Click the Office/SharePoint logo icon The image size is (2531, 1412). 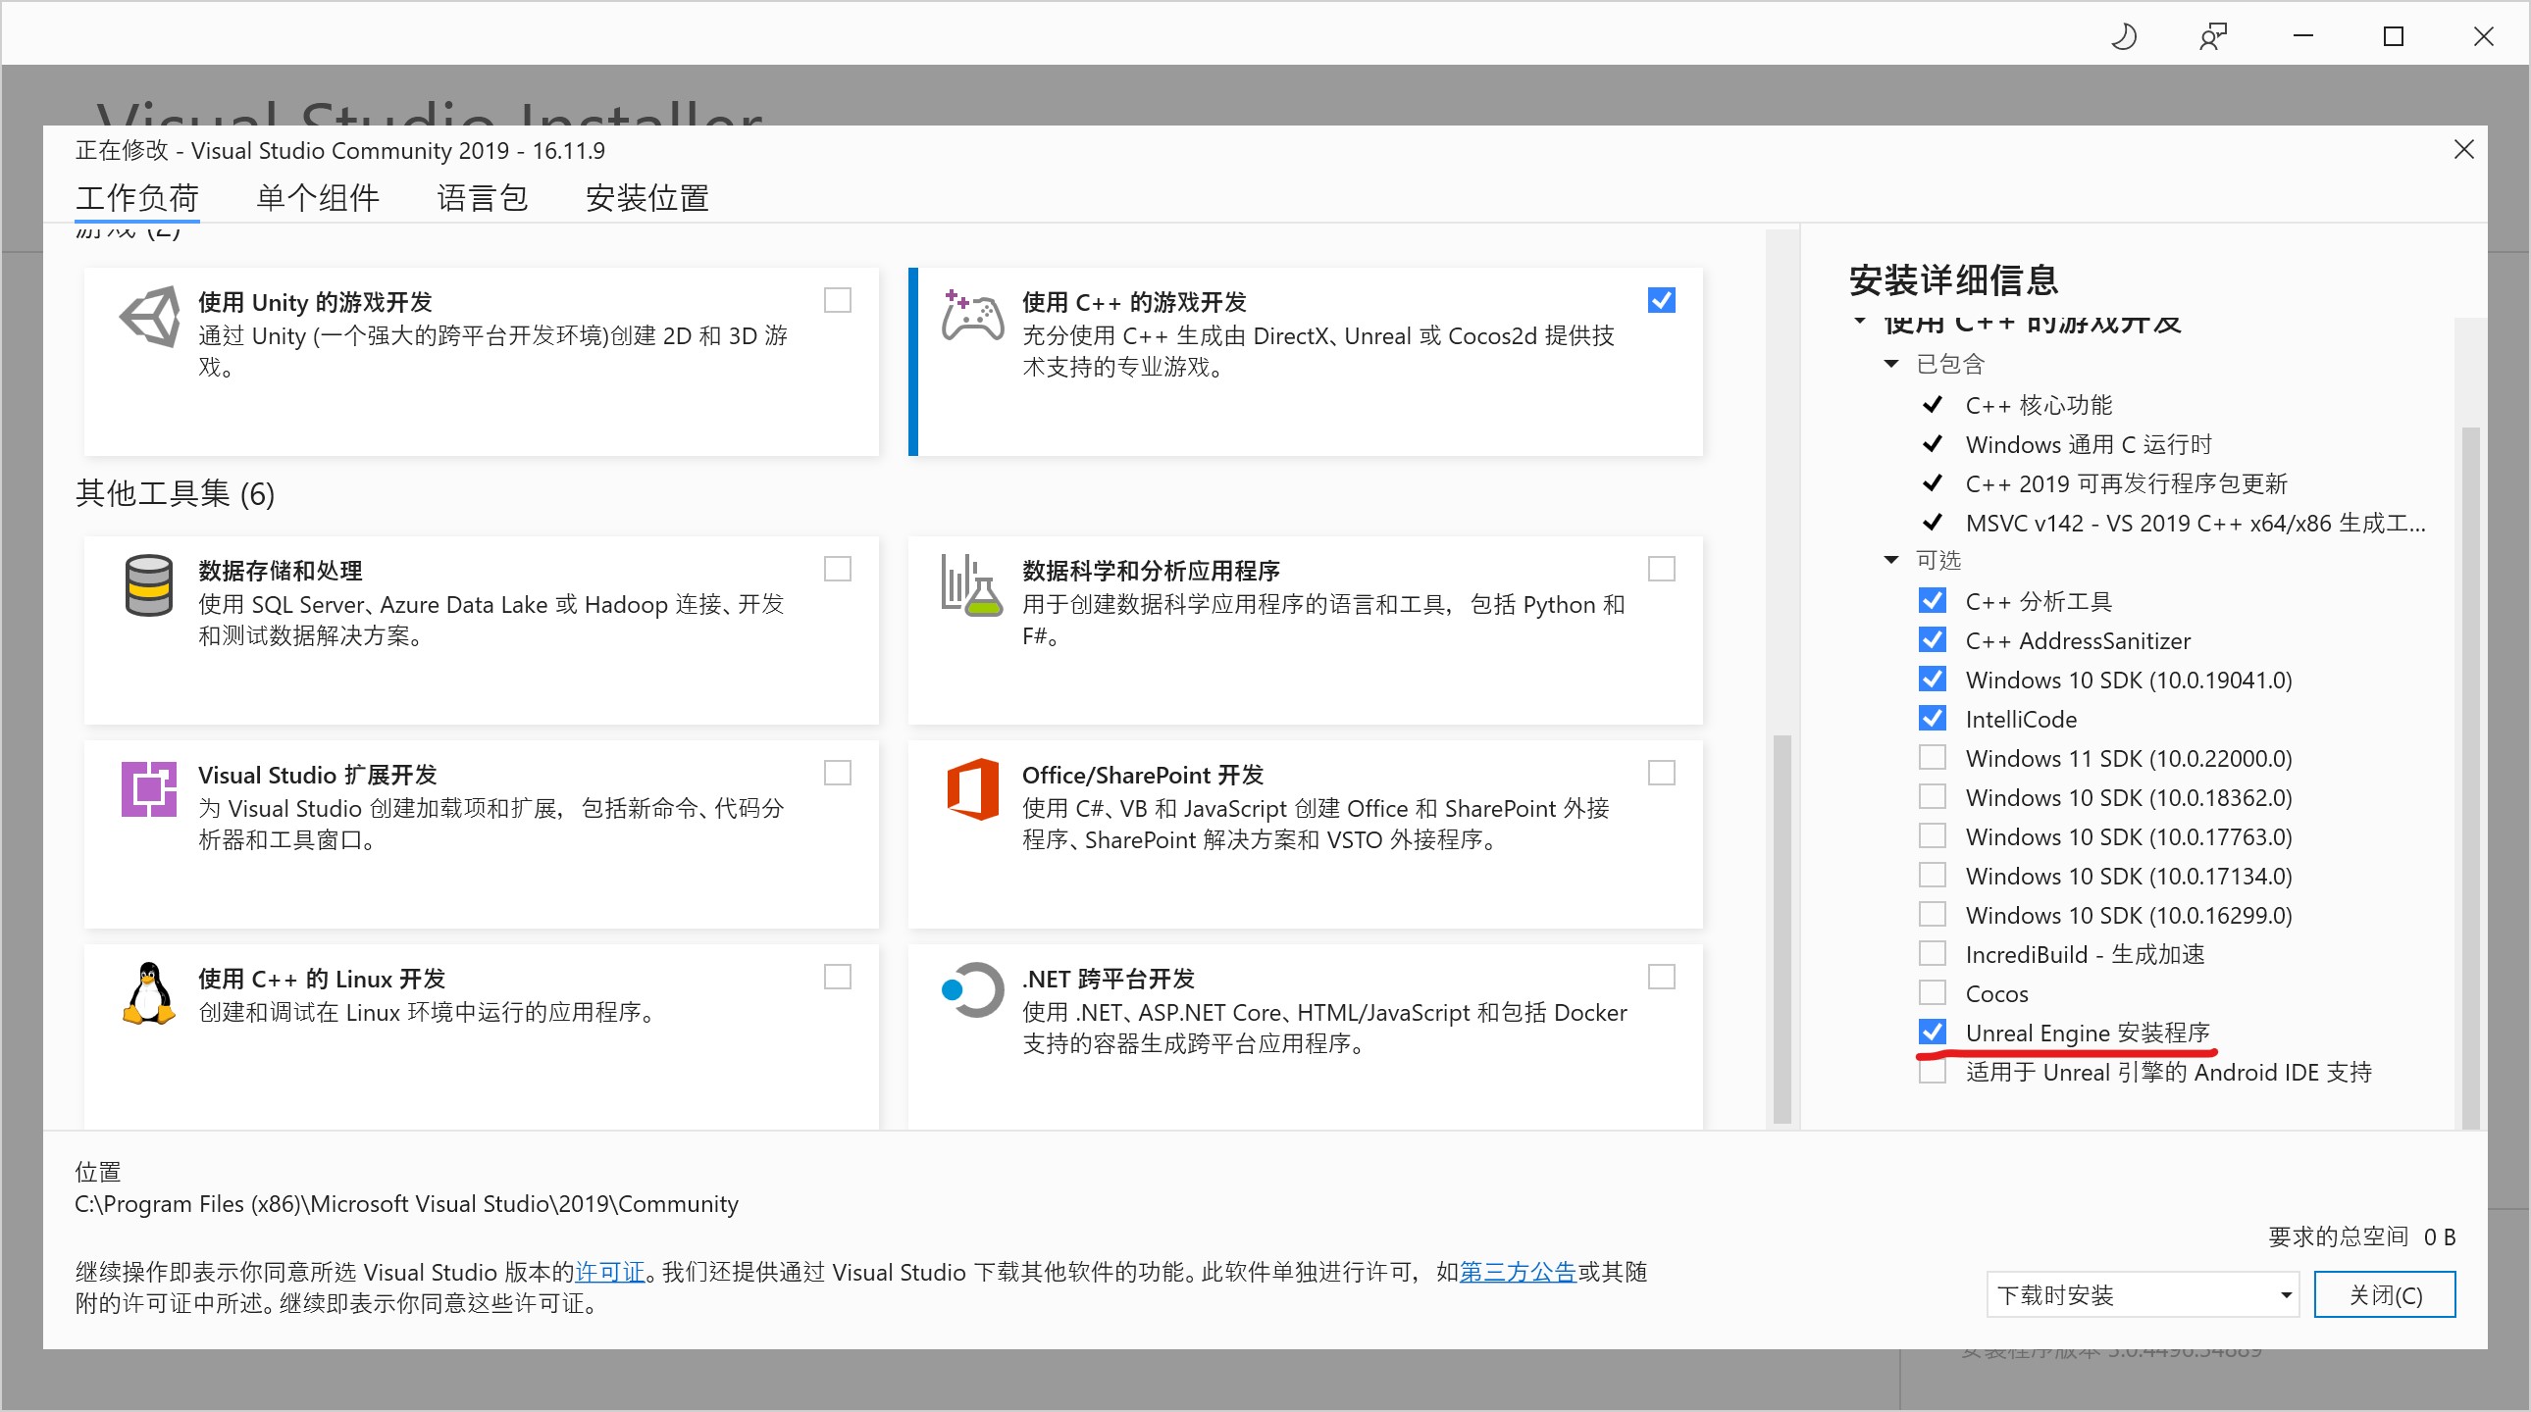[972, 788]
